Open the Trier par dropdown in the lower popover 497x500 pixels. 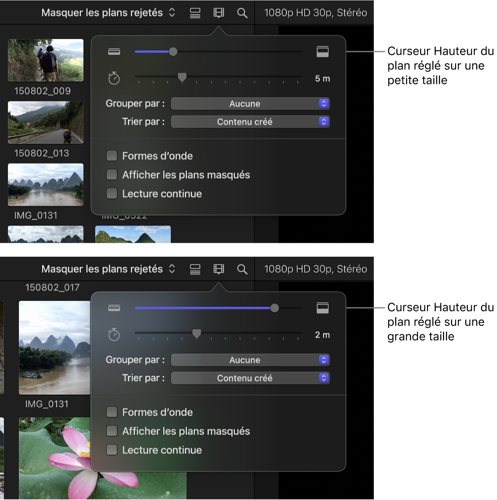(250, 378)
